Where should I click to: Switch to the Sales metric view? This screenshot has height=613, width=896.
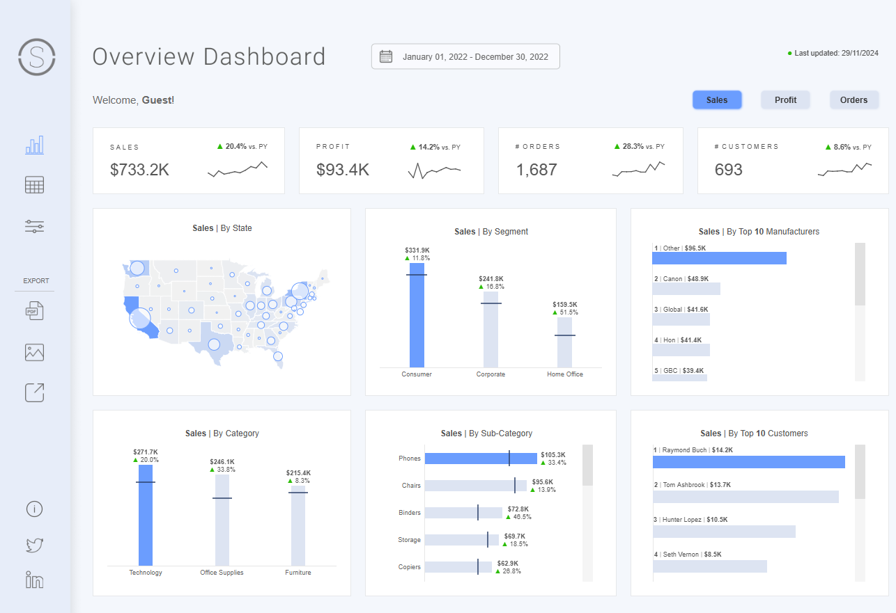(x=717, y=100)
